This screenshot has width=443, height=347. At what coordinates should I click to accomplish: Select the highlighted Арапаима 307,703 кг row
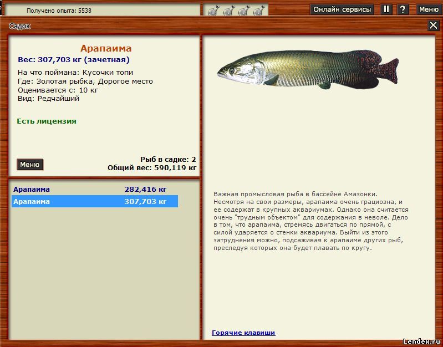click(x=94, y=202)
